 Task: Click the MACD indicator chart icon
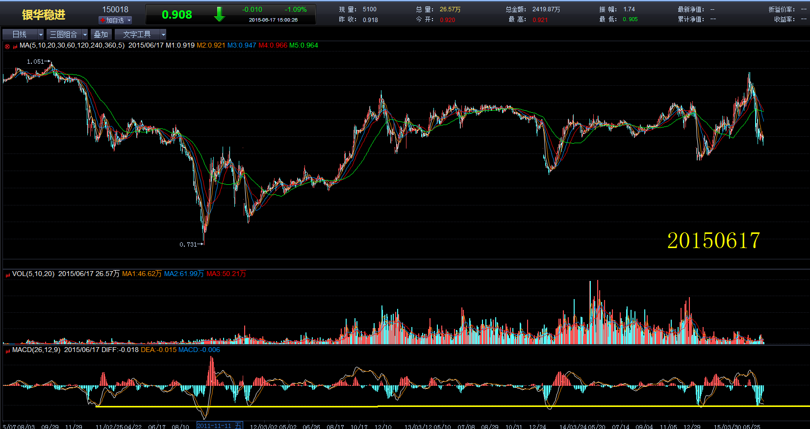click(x=8, y=351)
